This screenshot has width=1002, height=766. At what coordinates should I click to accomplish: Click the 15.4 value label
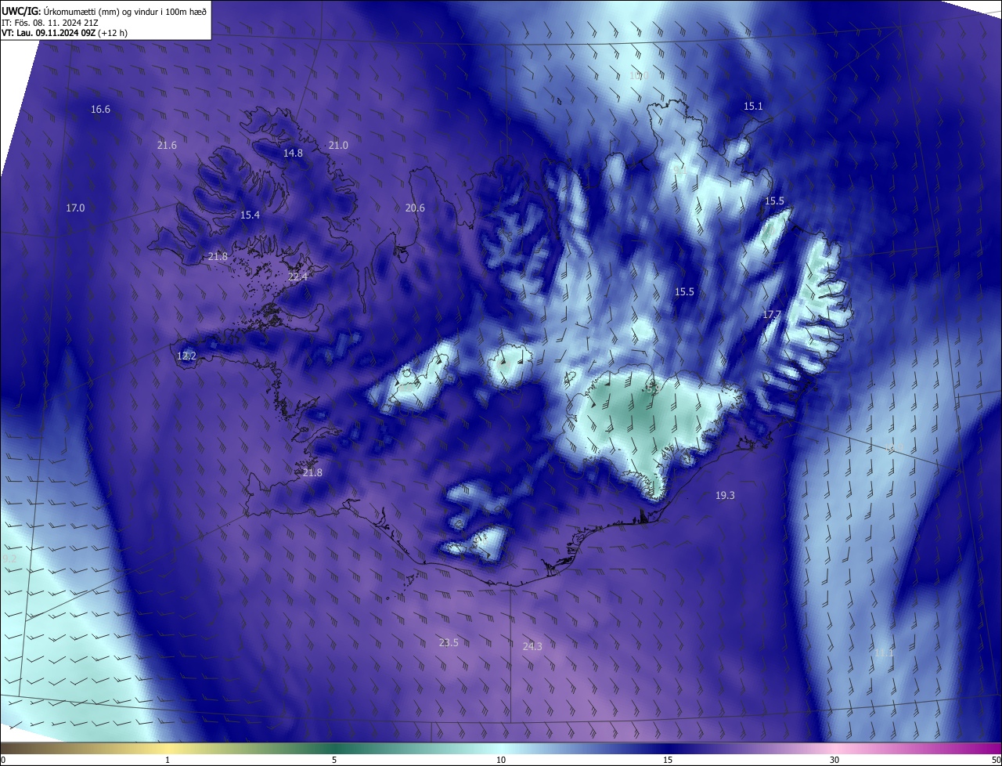[250, 215]
